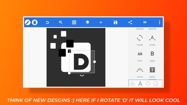Screen dimensions: 187x105
Task: Select the curve text option
Action: coord(140,73)
